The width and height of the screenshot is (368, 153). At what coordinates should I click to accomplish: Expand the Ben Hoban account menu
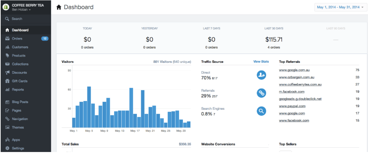(x=21, y=10)
